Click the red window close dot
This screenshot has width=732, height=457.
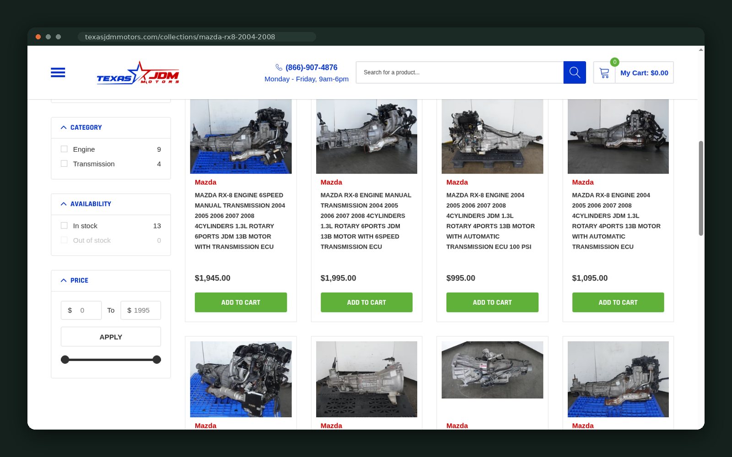(38, 37)
